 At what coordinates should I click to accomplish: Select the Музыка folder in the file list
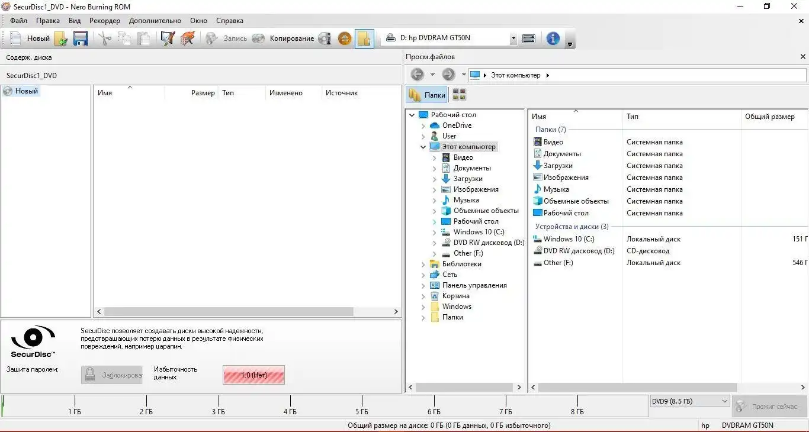[x=556, y=189]
